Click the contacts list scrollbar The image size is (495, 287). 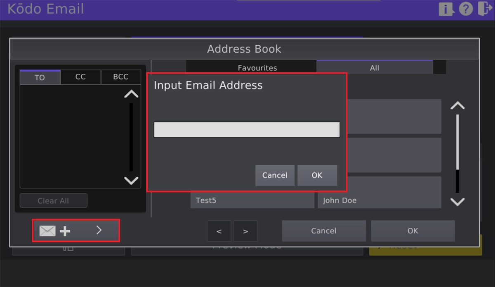(457, 152)
